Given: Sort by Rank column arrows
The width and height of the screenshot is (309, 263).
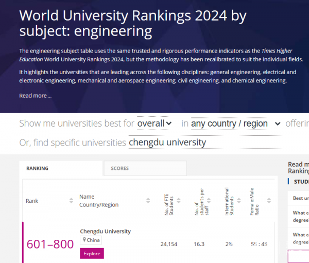Looking at the screenshot, I should click(x=71, y=201).
